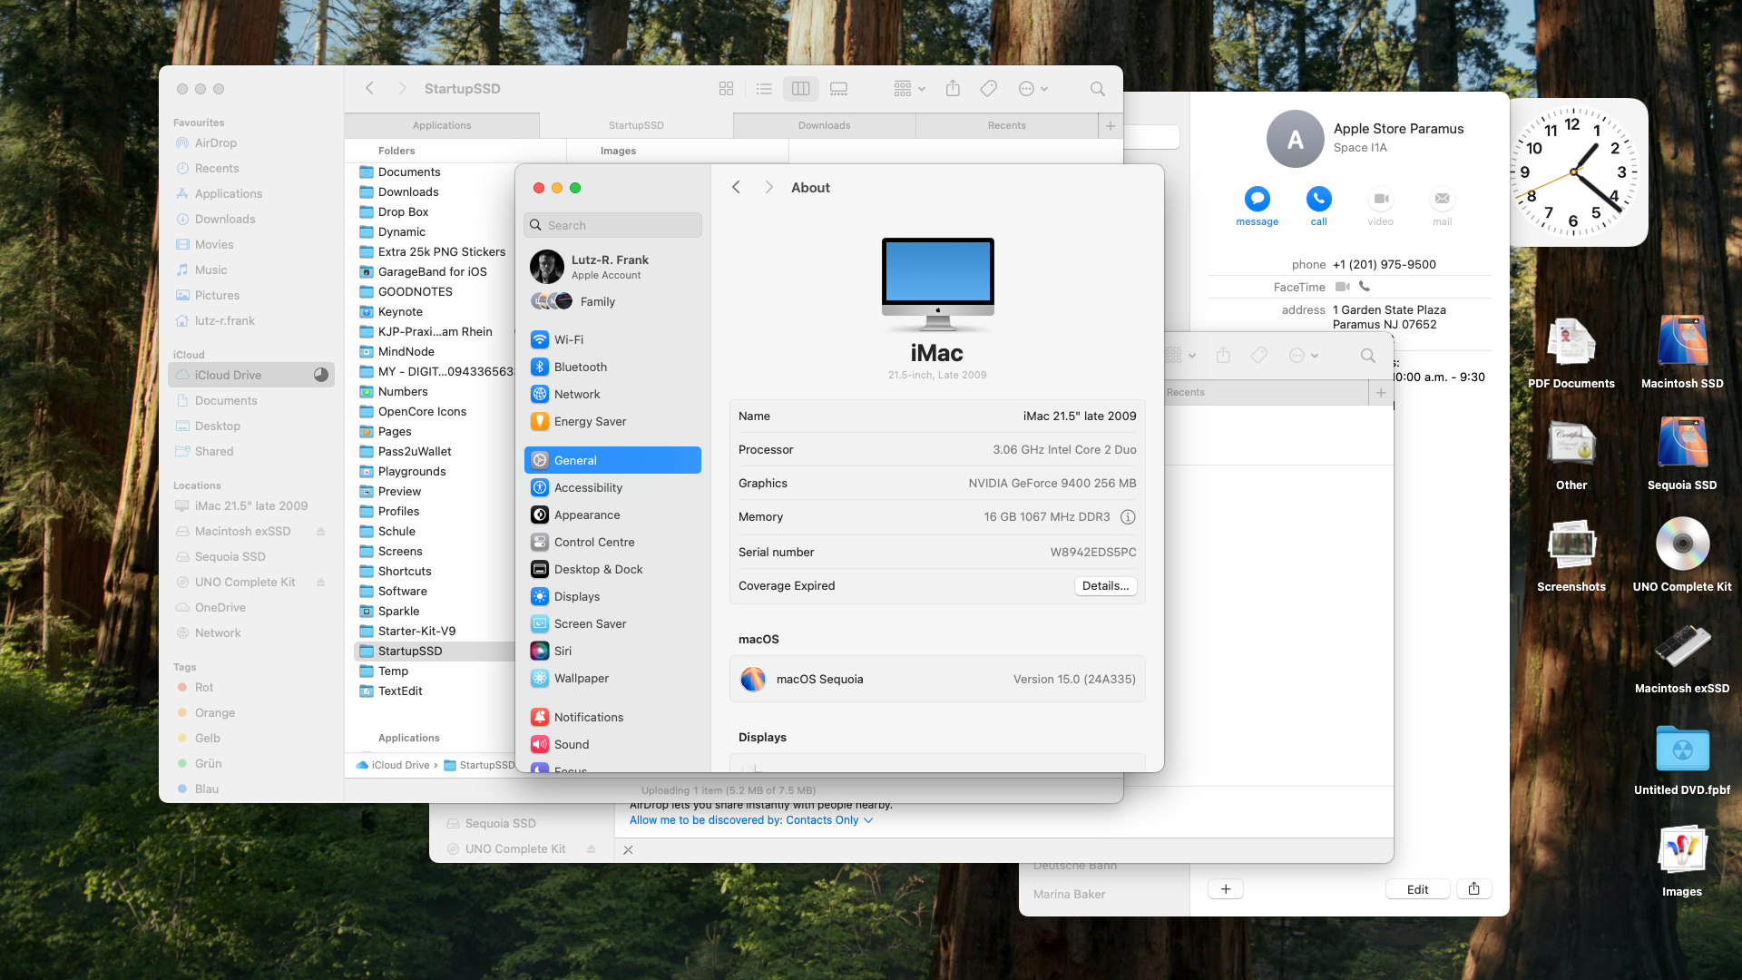This screenshot has width=1742, height=980.
Task: Open action dropdown in rear Finder window
Action: 1304,356
